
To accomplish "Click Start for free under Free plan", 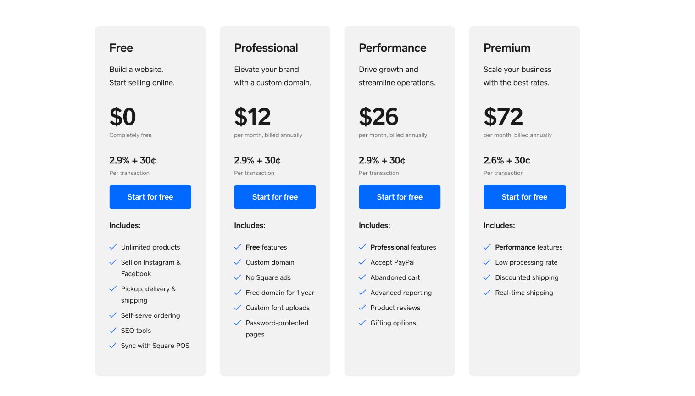I will click(150, 197).
